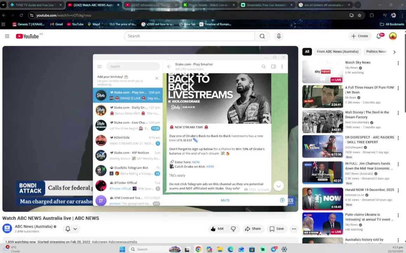The width and height of the screenshot is (406, 253).
Task: Open Duelbits Telegram Bot chat
Action: click(128, 170)
